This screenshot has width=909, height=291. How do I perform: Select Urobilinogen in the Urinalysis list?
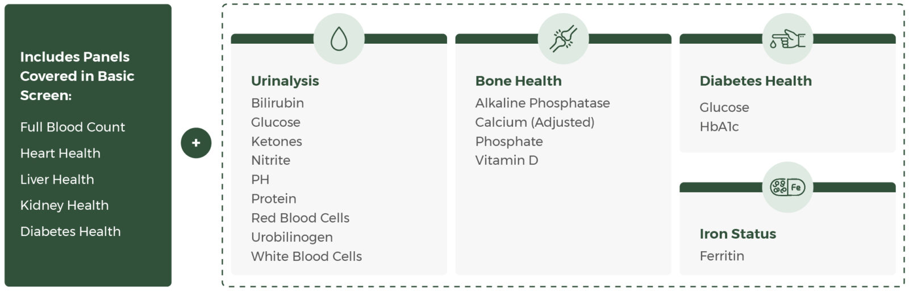click(x=291, y=237)
